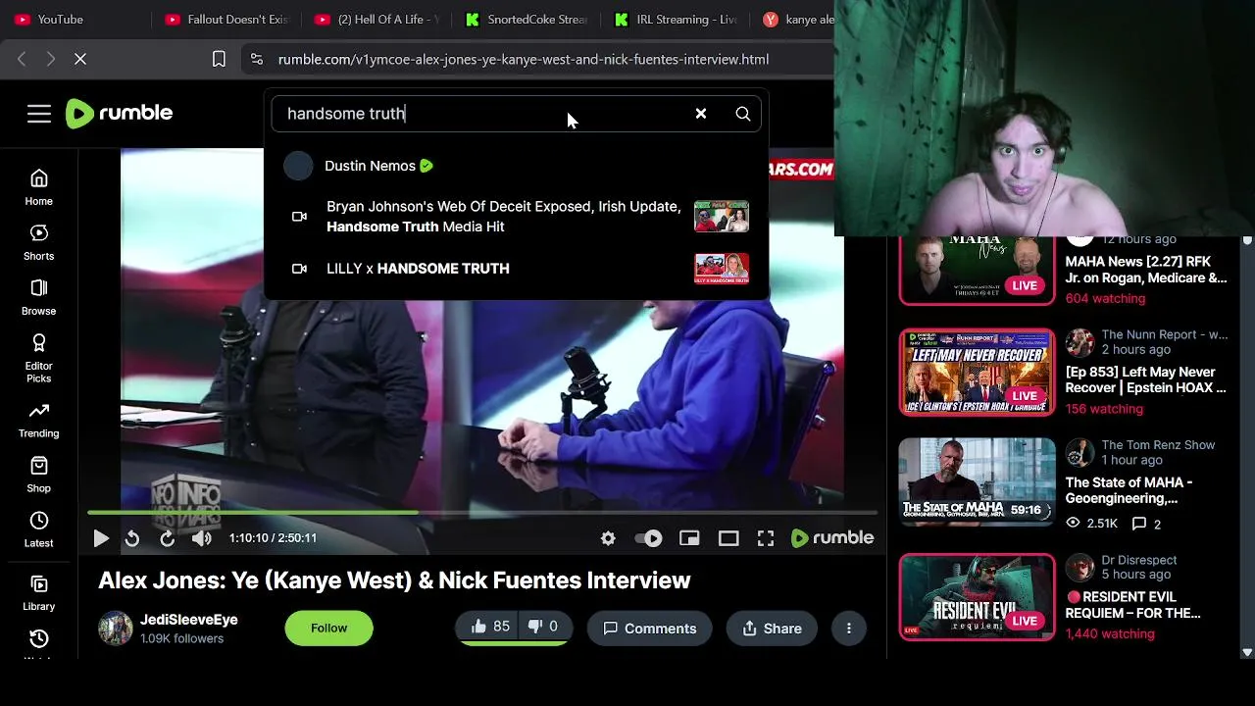Open Dr Disrespect channel name
The height and width of the screenshot is (706, 1255).
coord(1138,560)
